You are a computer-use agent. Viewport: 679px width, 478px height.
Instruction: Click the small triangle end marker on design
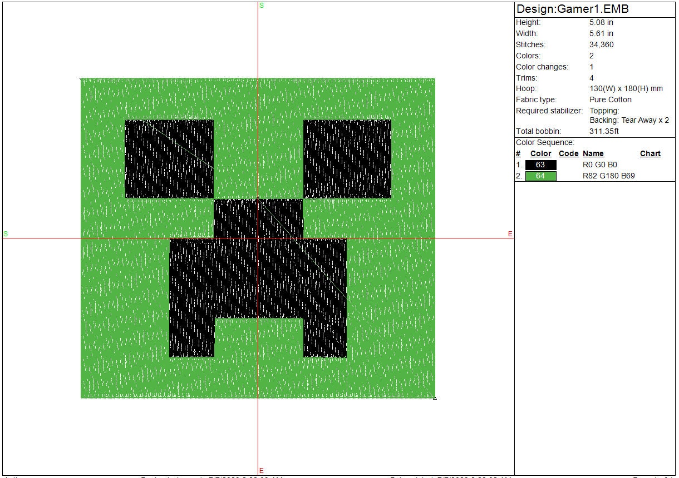pyautogui.click(x=435, y=398)
